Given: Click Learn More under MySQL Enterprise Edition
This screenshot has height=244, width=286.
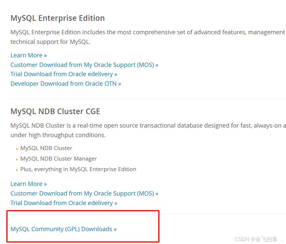Looking at the screenshot, I should 26,55.
